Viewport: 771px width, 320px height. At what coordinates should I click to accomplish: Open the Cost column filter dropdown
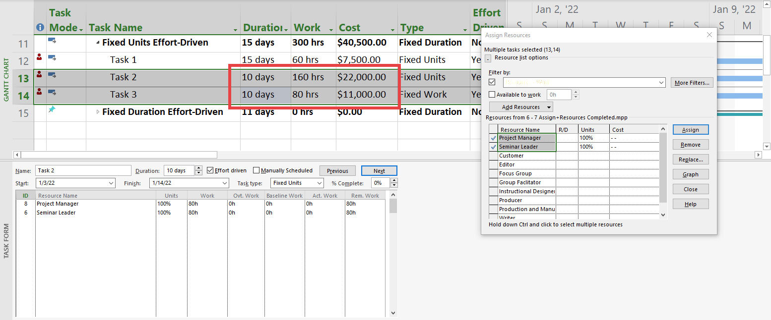(x=392, y=29)
